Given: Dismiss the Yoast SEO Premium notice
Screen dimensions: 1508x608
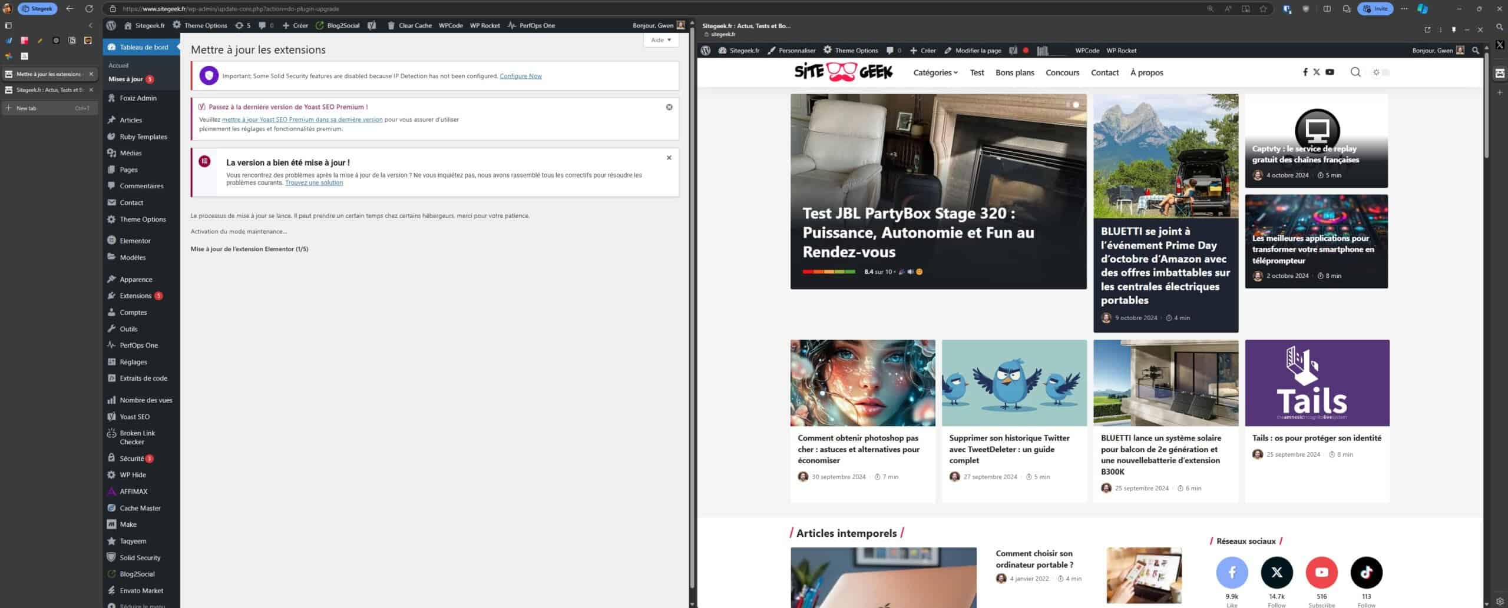Looking at the screenshot, I should (x=669, y=107).
